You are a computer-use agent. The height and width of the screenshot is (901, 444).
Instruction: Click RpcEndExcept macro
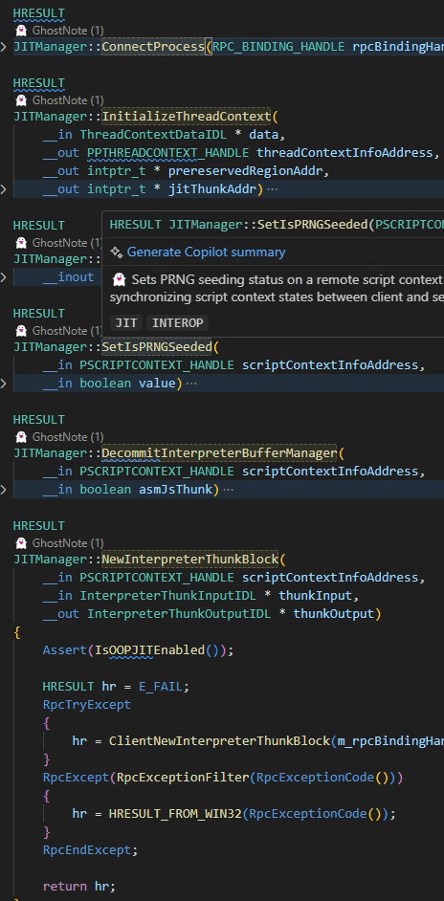tap(87, 850)
